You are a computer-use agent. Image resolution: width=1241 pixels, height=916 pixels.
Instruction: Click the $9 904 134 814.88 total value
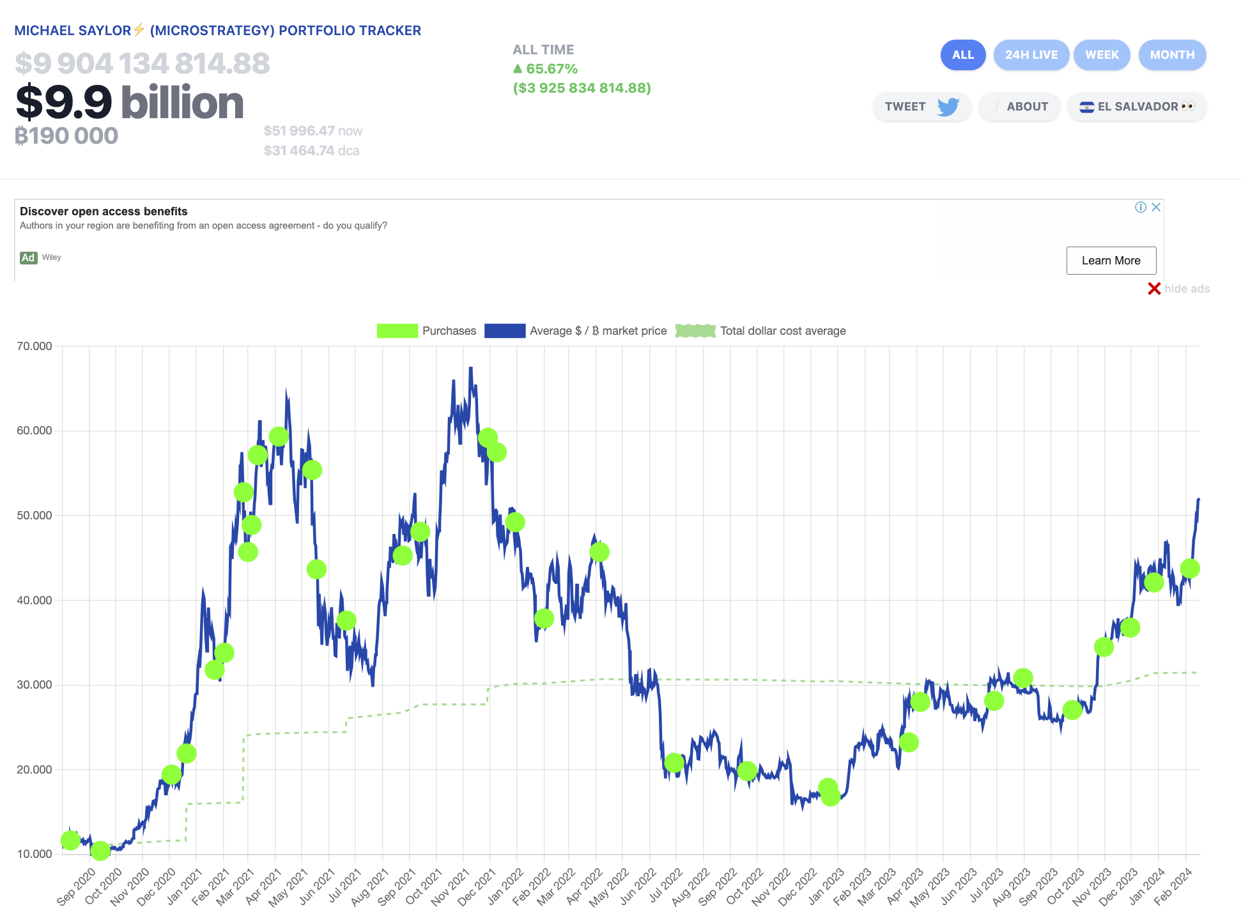coord(143,63)
